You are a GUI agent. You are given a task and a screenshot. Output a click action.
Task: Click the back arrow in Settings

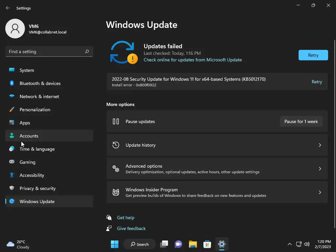coord(8,8)
